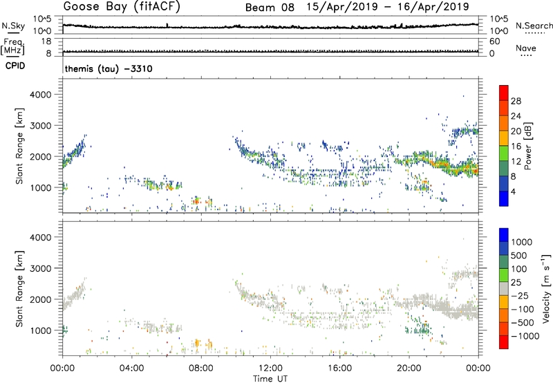Click the "CPID" row label

pos(15,66)
